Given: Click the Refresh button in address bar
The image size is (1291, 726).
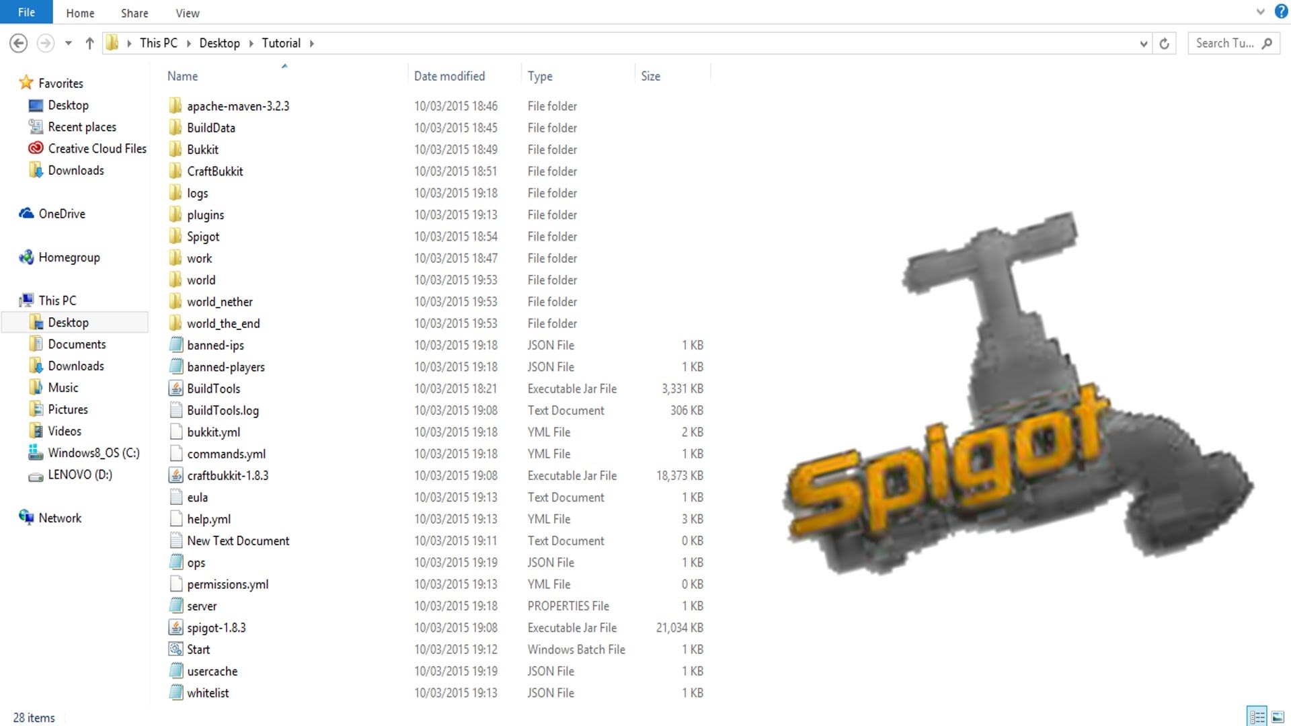Looking at the screenshot, I should point(1165,44).
